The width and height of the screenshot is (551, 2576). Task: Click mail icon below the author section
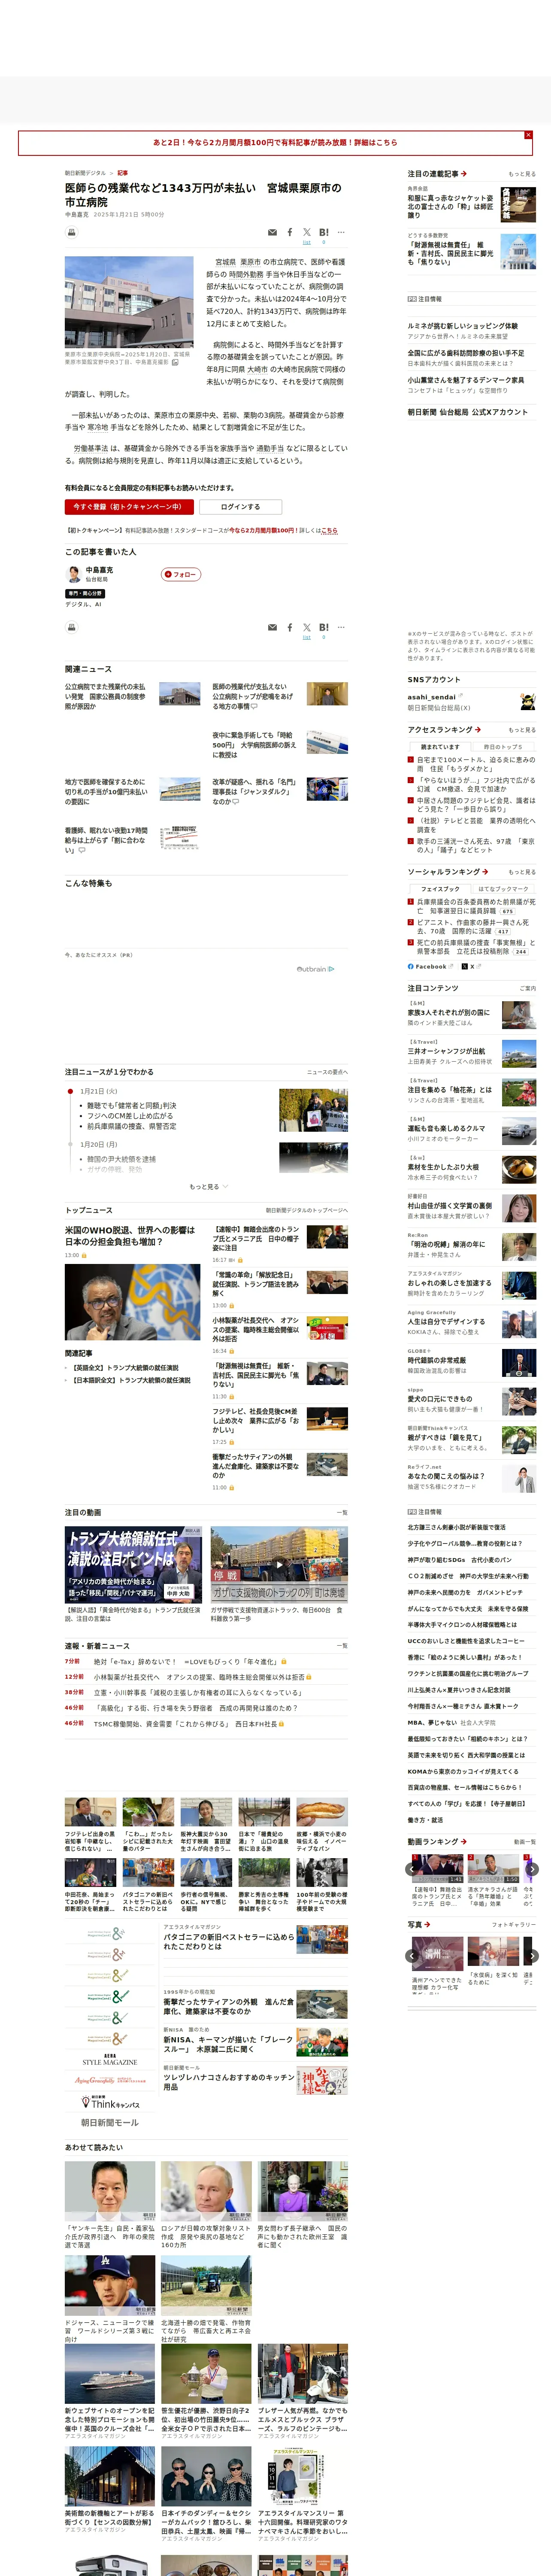[272, 627]
